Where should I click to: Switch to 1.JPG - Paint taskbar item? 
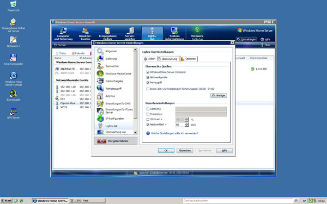(x=87, y=201)
